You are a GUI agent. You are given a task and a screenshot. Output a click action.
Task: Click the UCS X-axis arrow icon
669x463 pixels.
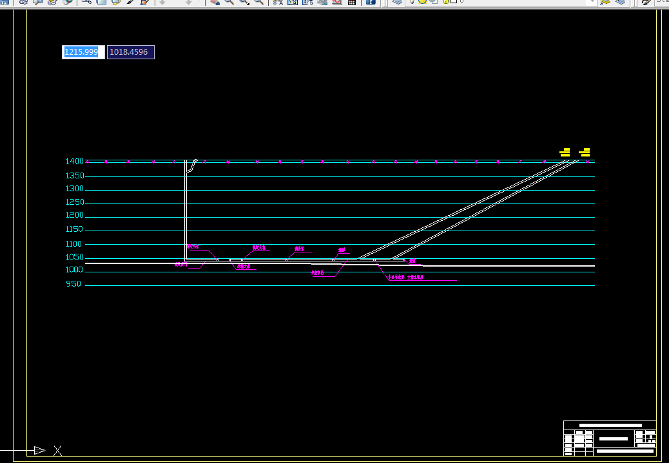point(40,450)
